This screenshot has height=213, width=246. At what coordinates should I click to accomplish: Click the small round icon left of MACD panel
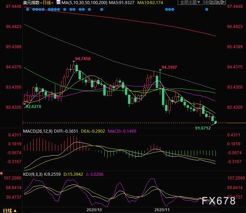coord(2,173)
